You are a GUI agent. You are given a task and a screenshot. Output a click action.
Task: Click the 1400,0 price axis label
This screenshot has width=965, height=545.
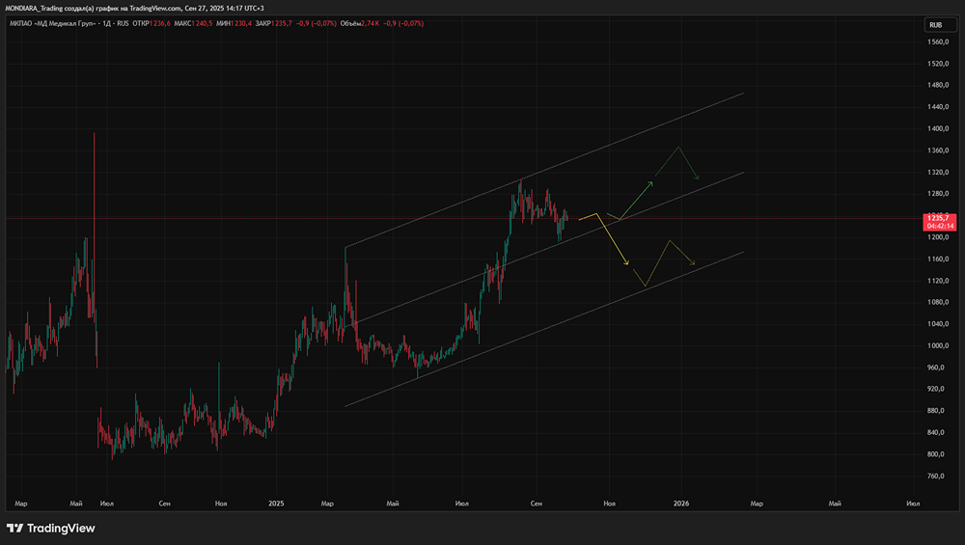tap(938, 128)
